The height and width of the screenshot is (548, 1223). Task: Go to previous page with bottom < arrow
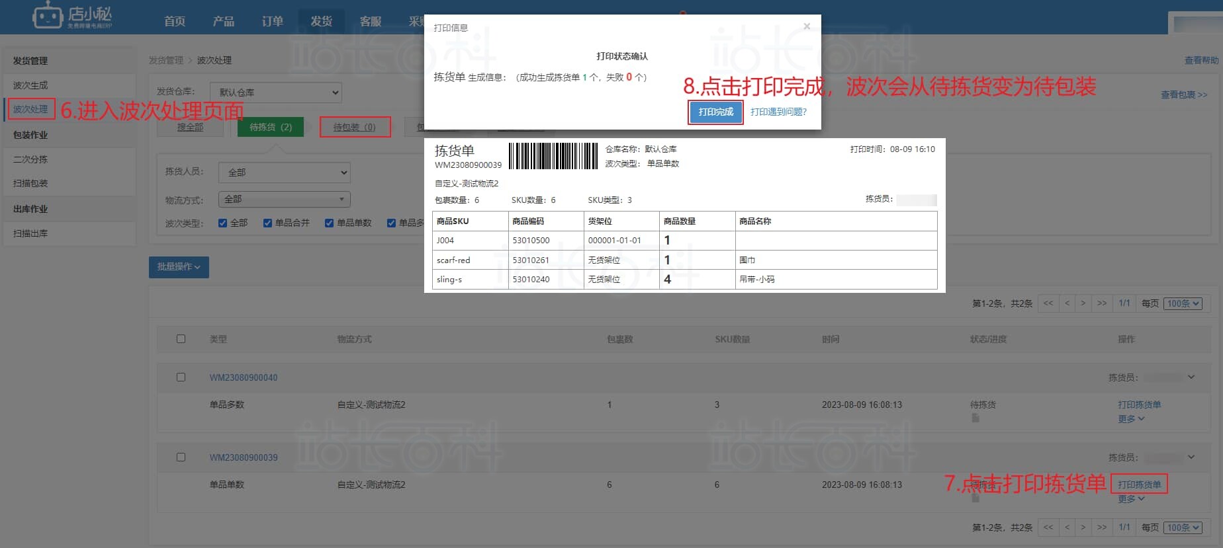point(1067,528)
